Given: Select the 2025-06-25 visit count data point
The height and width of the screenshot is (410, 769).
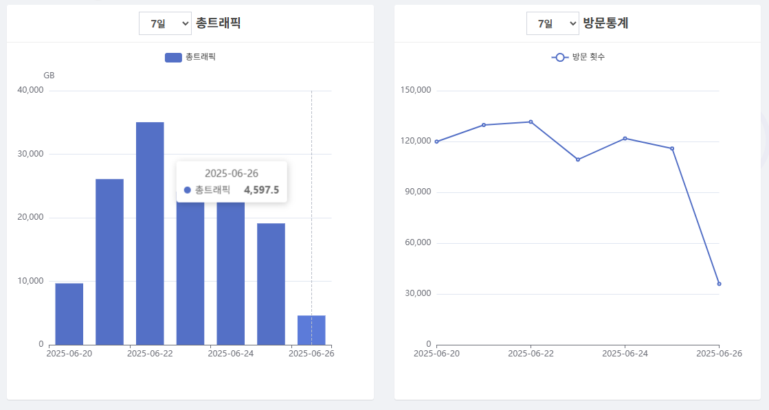Looking at the screenshot, I should (x=672, y=148).
